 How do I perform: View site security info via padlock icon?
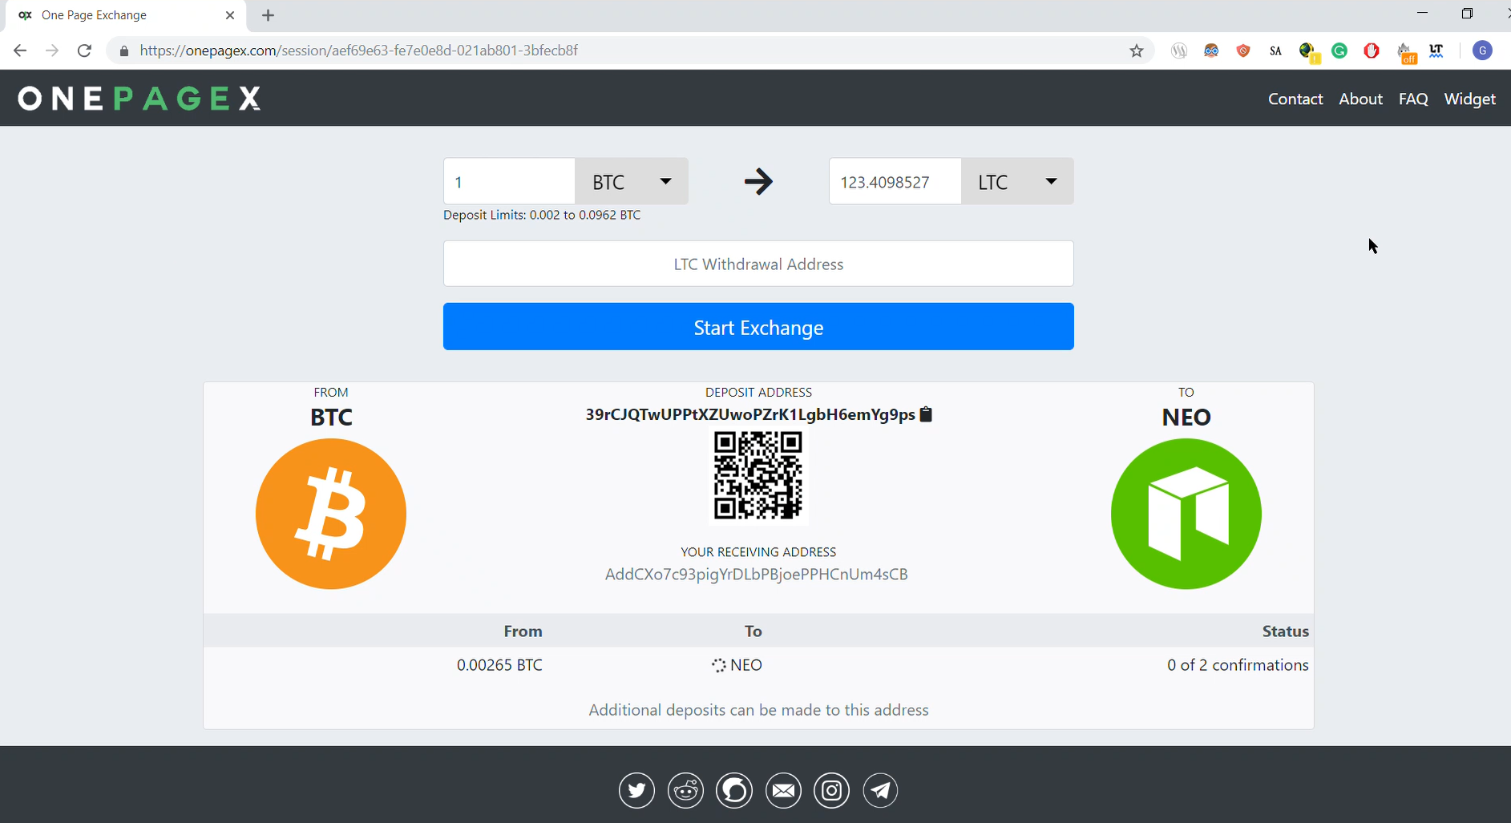tap(124, 50)
